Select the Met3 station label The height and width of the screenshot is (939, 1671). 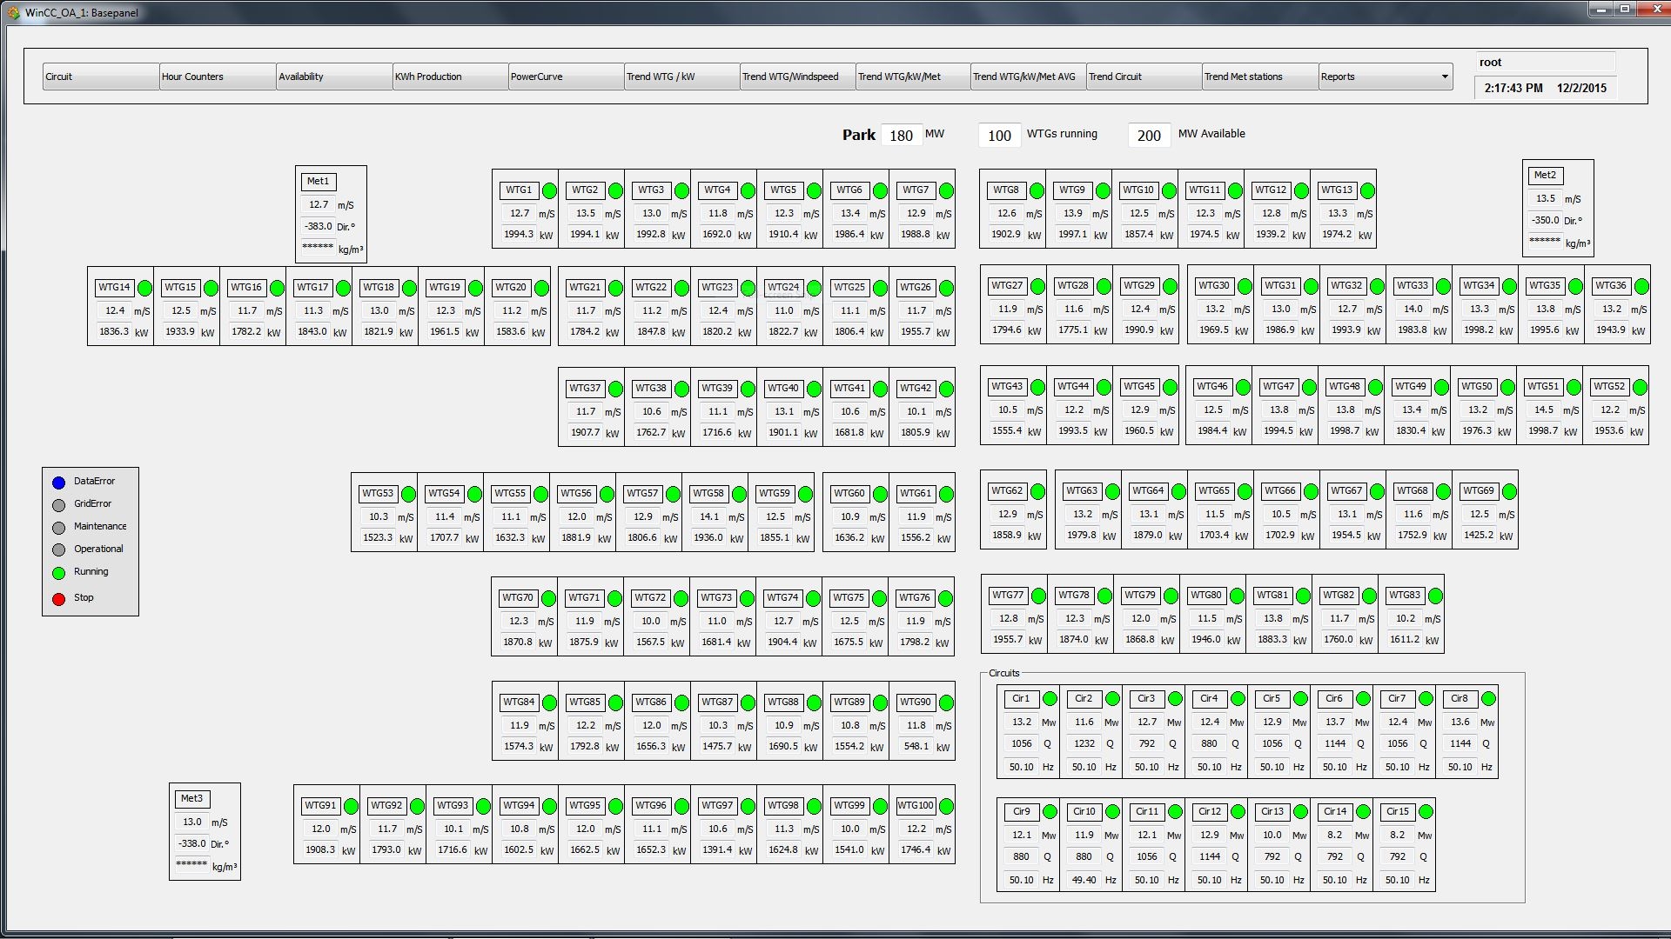[x=191, y=799]
